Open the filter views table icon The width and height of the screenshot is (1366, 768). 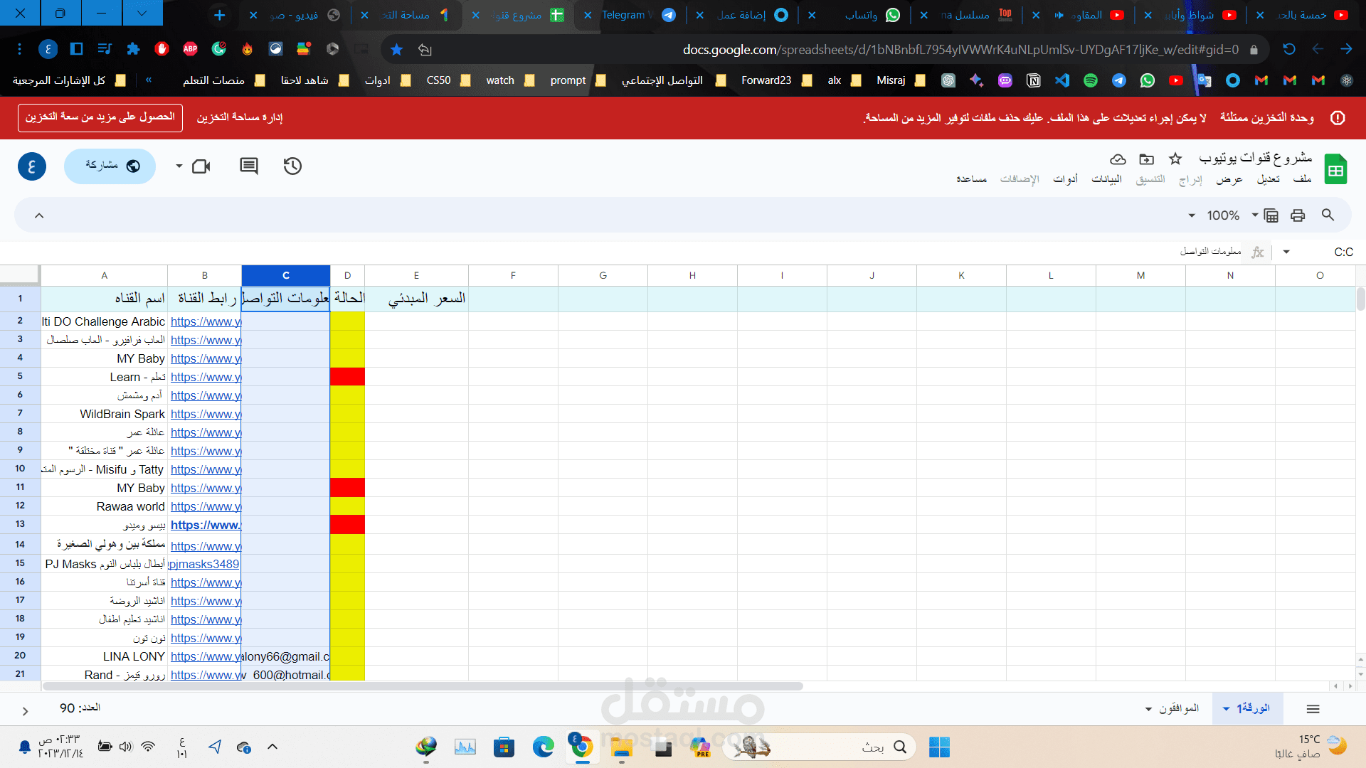click(1271, 215)
